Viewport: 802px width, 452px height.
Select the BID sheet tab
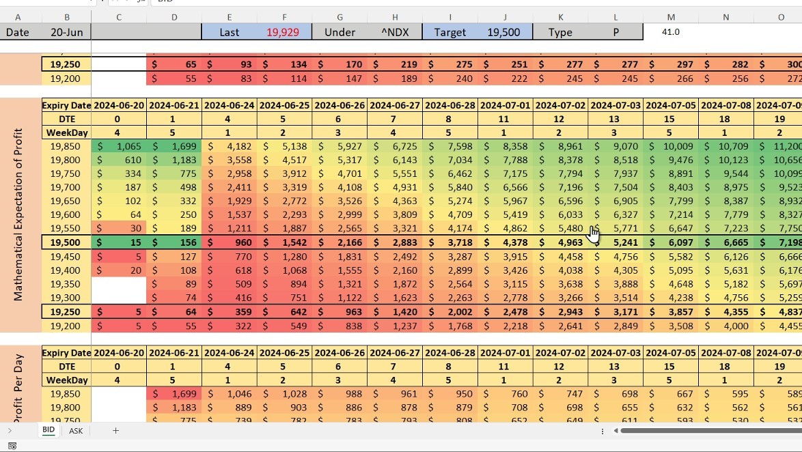click(48, 430)
